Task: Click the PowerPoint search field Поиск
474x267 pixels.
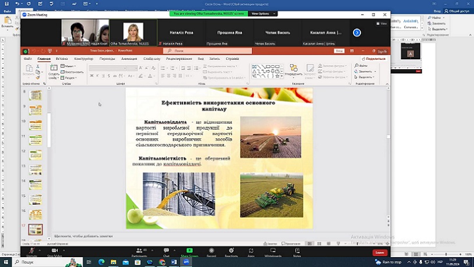Action: click(x=207, y=51)
